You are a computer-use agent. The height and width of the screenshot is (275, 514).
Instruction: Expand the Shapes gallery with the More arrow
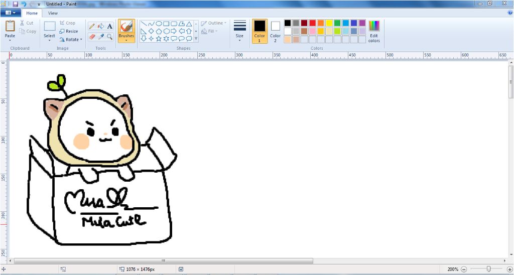tap(196, 39)
